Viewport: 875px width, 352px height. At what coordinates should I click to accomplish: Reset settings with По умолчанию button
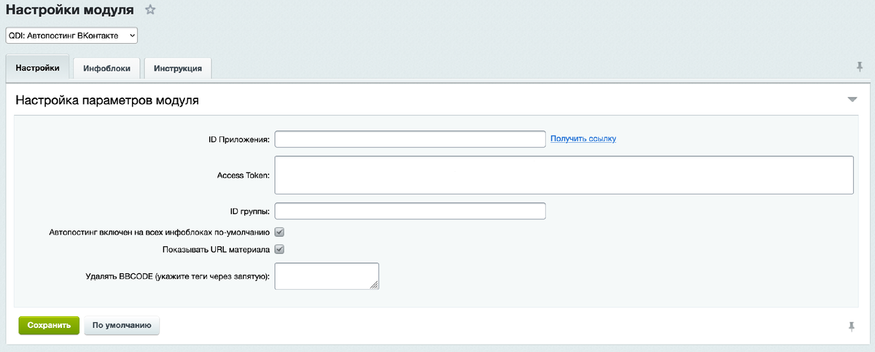tap(122, 326)
